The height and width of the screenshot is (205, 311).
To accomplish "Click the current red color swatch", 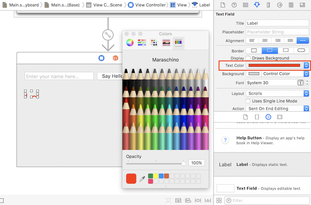I will coord(131,179).
